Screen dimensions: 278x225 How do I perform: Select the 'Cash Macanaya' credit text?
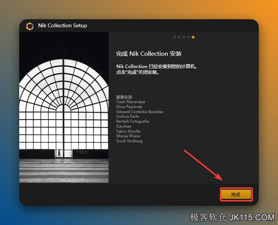pos(131,102)
